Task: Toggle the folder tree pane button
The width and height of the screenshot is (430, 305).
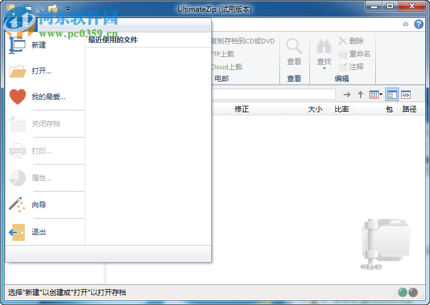Action: click(392, 95)
